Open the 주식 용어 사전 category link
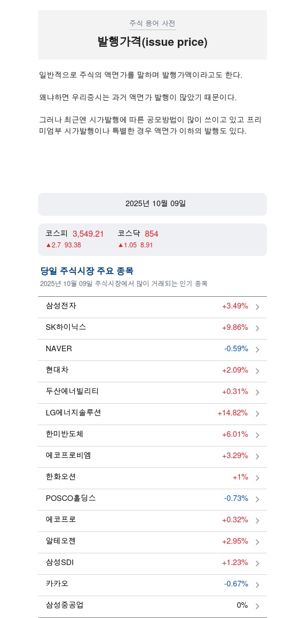This screenshot has width=305, height=618. (152, 23)
